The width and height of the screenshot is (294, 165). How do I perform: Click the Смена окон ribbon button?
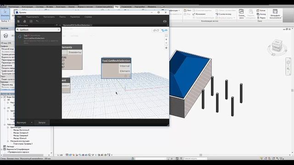click(241, 14)
